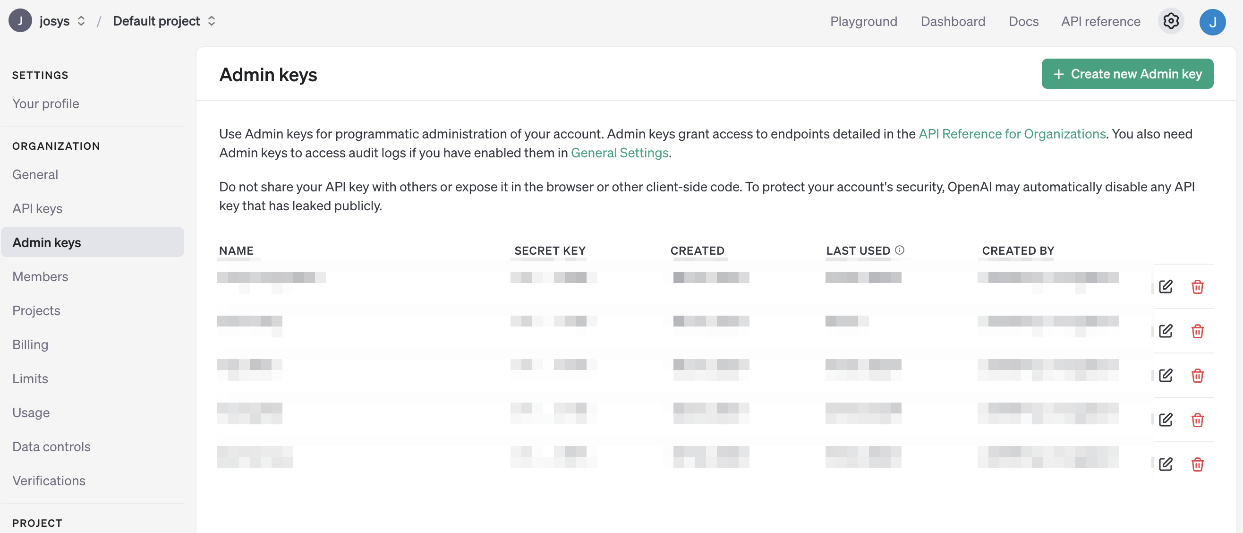Follow the General Settings link
The image size is (1243, 533).
coord(619,153)
